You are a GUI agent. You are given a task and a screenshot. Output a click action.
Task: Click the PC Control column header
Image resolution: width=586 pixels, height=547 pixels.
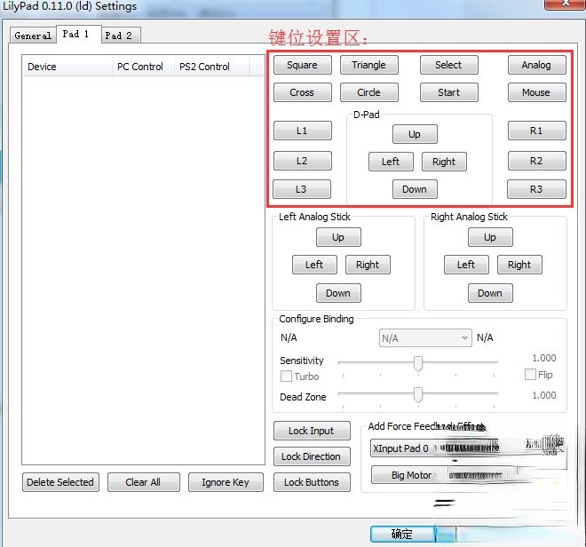[x=144, y=67]
